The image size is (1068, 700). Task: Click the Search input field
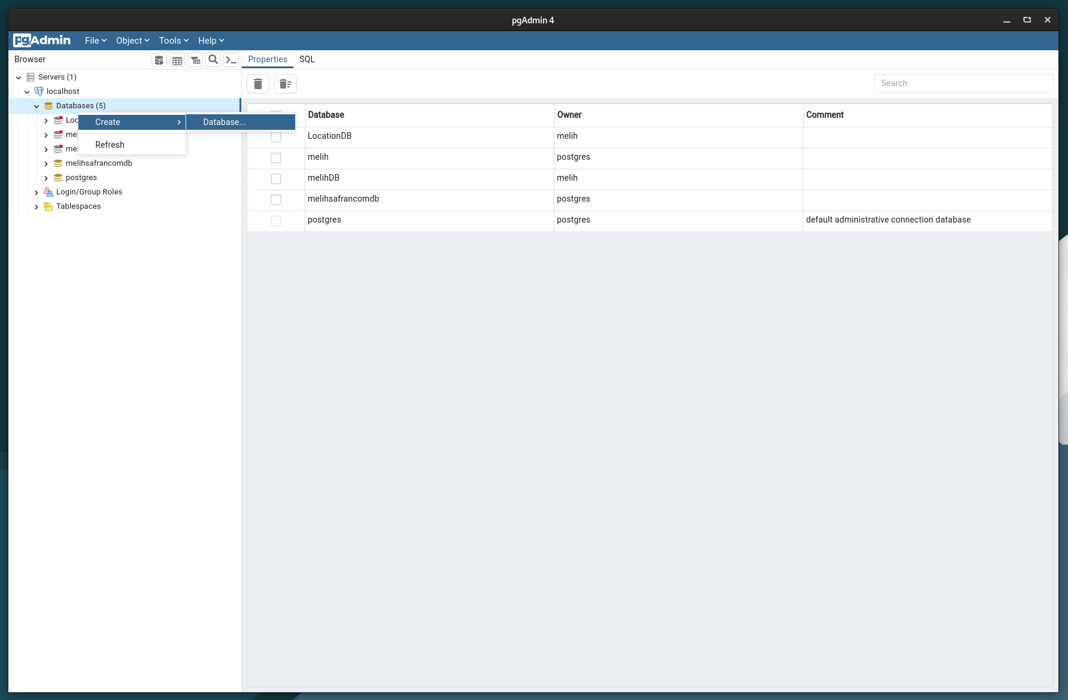(x=963, y=83)
